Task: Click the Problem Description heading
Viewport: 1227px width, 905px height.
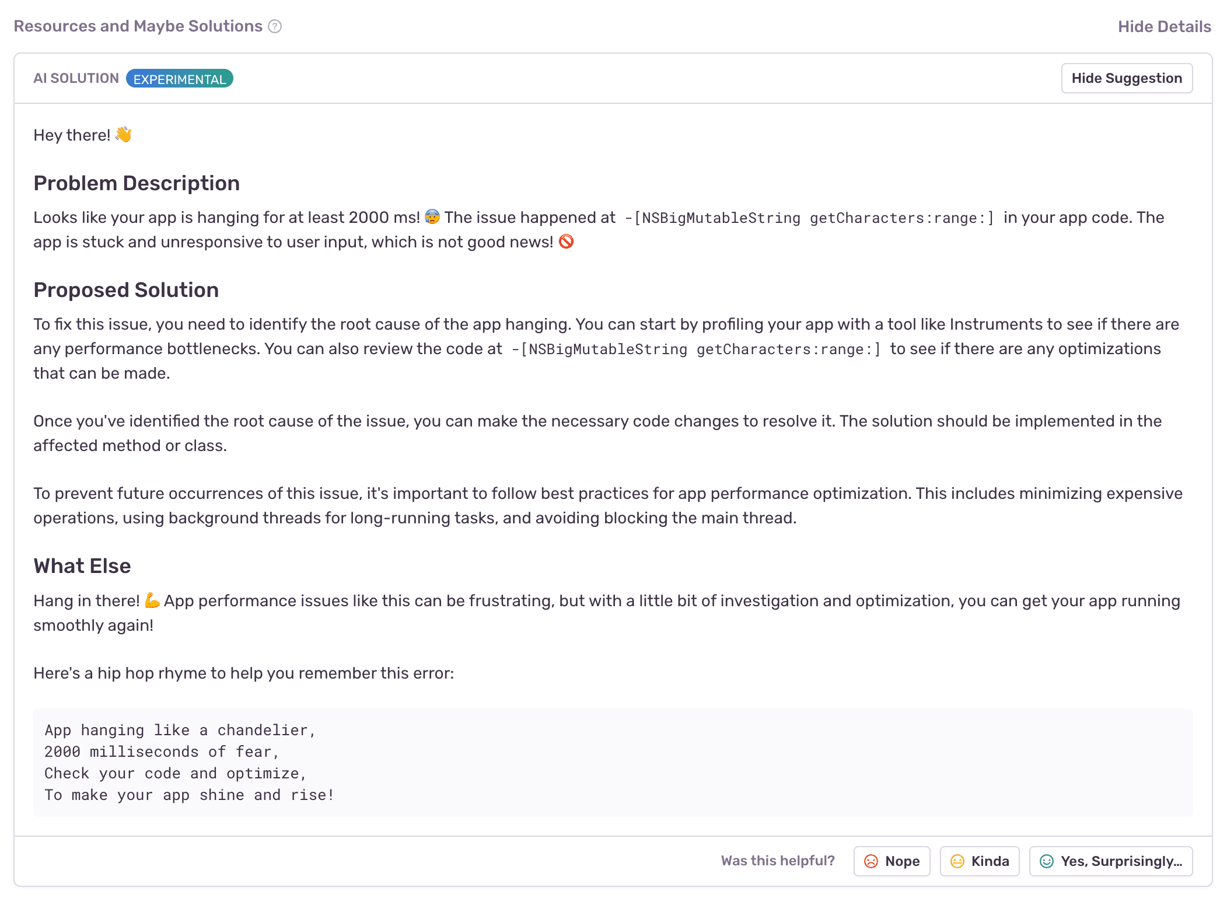Action: click(137, 183)
